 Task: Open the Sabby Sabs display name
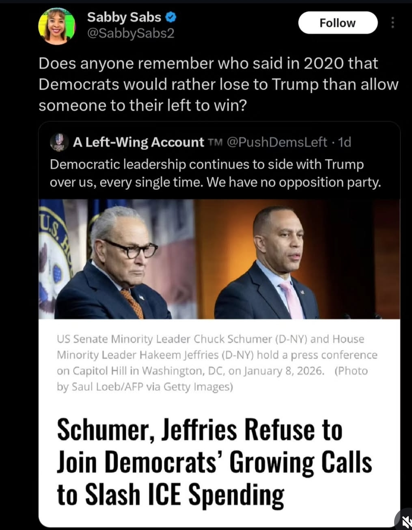(124, 17)
